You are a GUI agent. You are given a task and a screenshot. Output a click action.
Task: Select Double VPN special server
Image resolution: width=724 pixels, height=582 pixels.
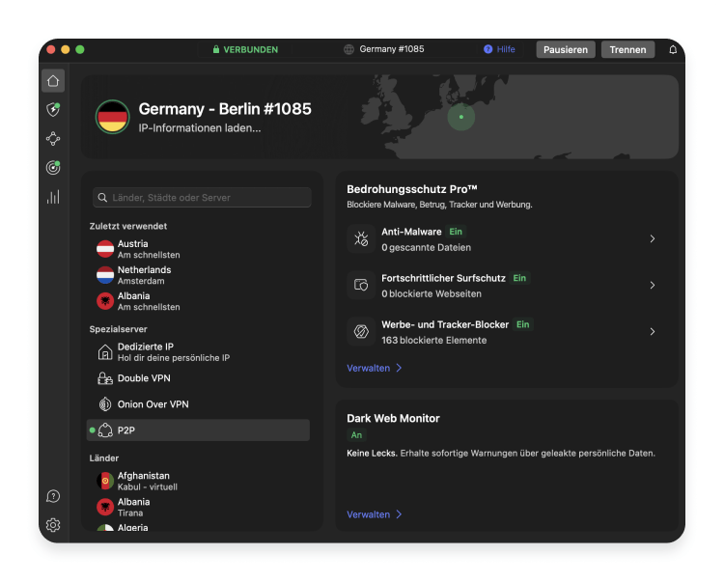[x=199, y=378]
